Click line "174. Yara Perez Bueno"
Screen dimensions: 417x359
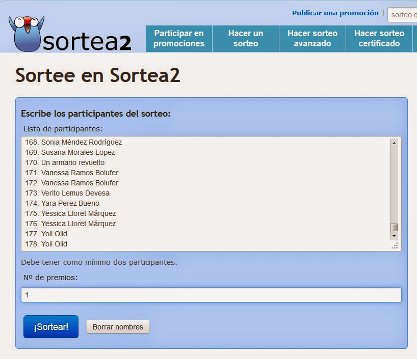pos(62,203)
